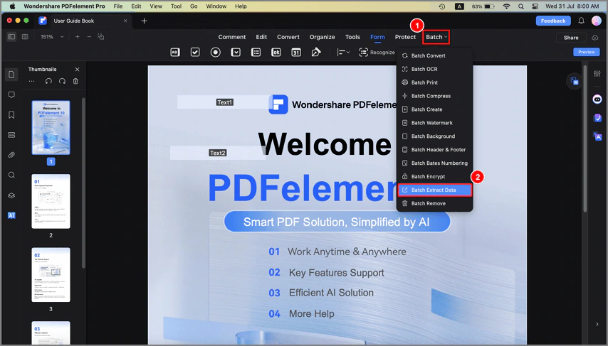
Task: Choose Batch Header & Footer
Action: click(x=435, y=150)
